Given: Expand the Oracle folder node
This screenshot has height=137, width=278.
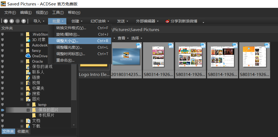Looking at the screenshot, I should pyautogui.click(x=22, y=61).
